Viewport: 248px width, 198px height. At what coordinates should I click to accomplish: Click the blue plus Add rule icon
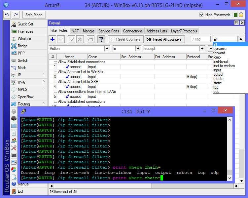click(53, 39)
